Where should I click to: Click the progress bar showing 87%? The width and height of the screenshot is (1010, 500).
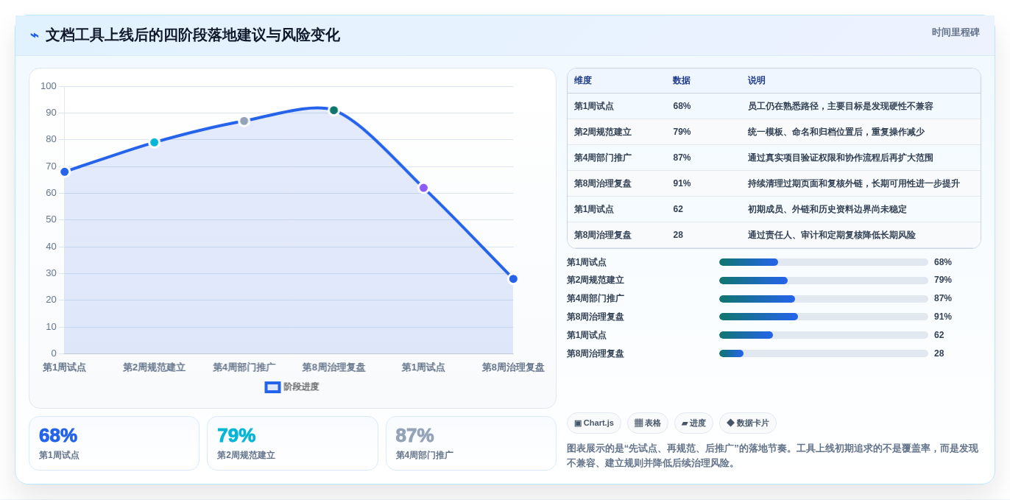824,299
